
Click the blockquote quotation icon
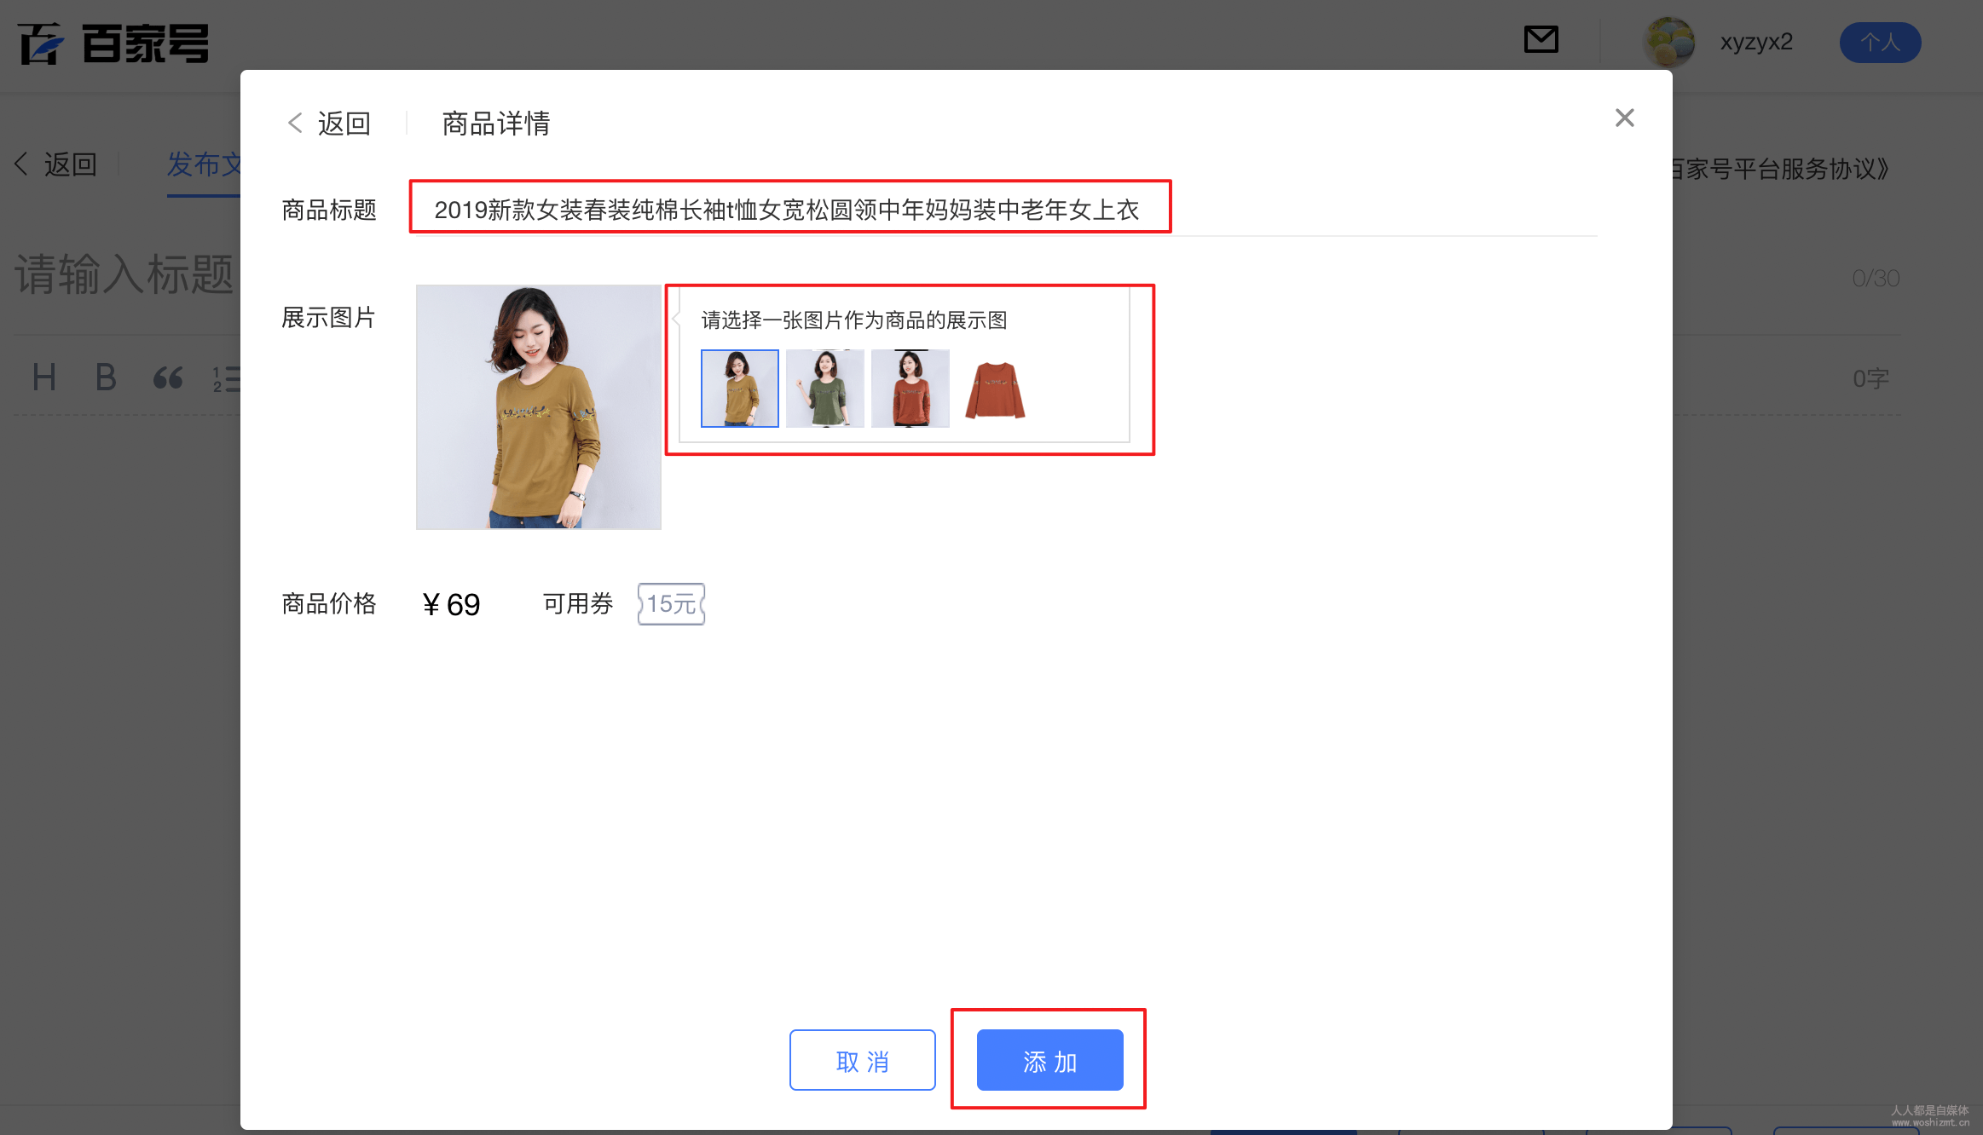point(167,377)
